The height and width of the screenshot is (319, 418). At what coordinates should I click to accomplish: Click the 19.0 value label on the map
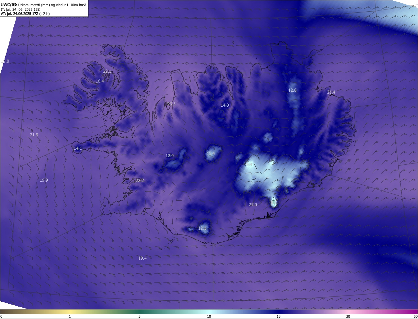5,61
